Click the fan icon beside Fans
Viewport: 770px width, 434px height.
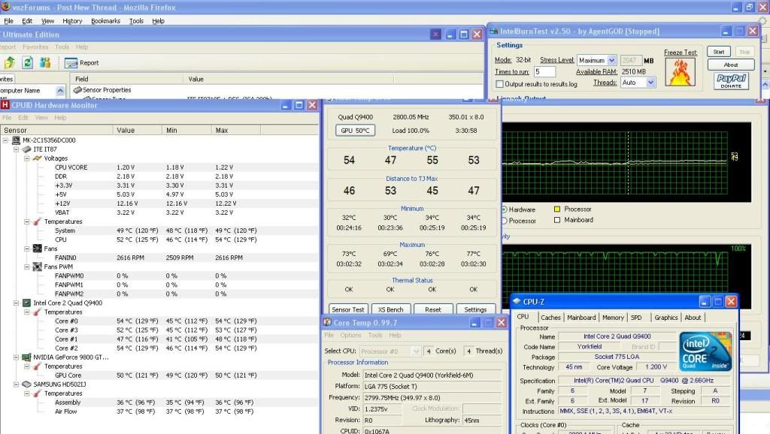coord(38,249)
